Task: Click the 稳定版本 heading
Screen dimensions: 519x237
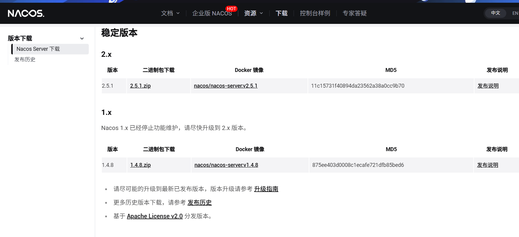Action: tap(119, 33)
